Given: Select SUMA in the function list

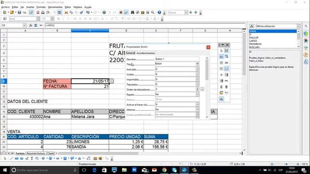Looking at the screenshot, I should pyautogui.click(x=273, y=31).
